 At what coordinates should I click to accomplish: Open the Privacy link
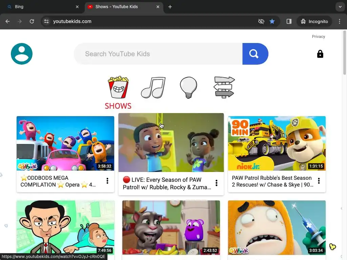[x=319, y=37]
